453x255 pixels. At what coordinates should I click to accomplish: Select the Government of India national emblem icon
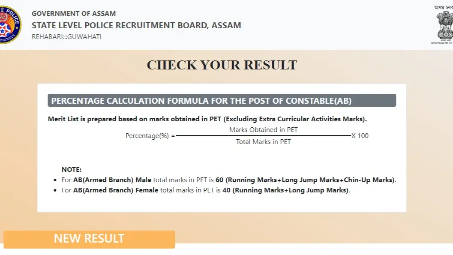(444, 26)
